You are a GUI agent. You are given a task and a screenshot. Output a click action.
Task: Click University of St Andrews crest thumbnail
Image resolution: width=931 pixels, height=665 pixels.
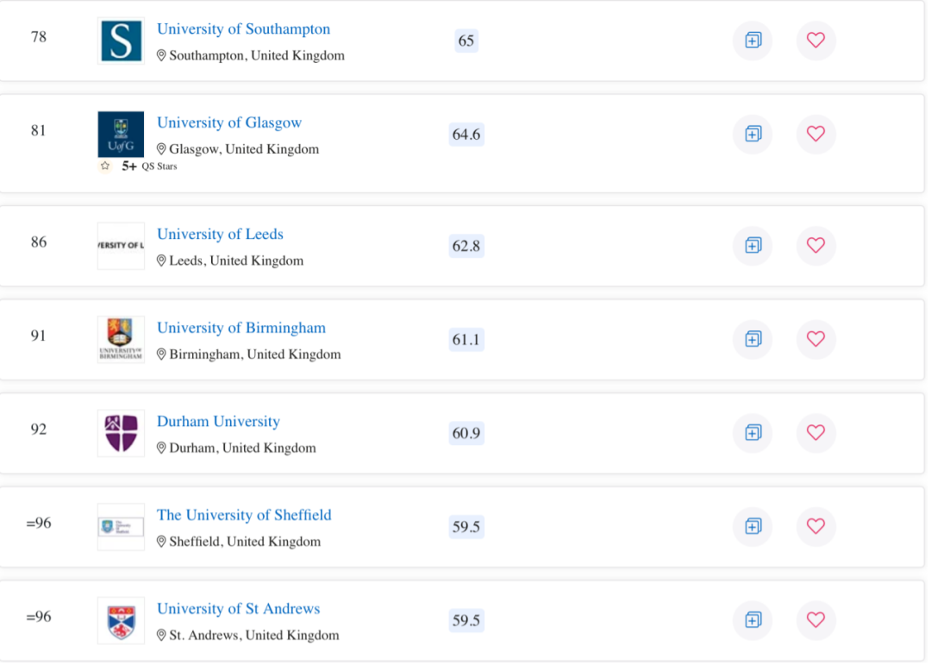point(122,621)
